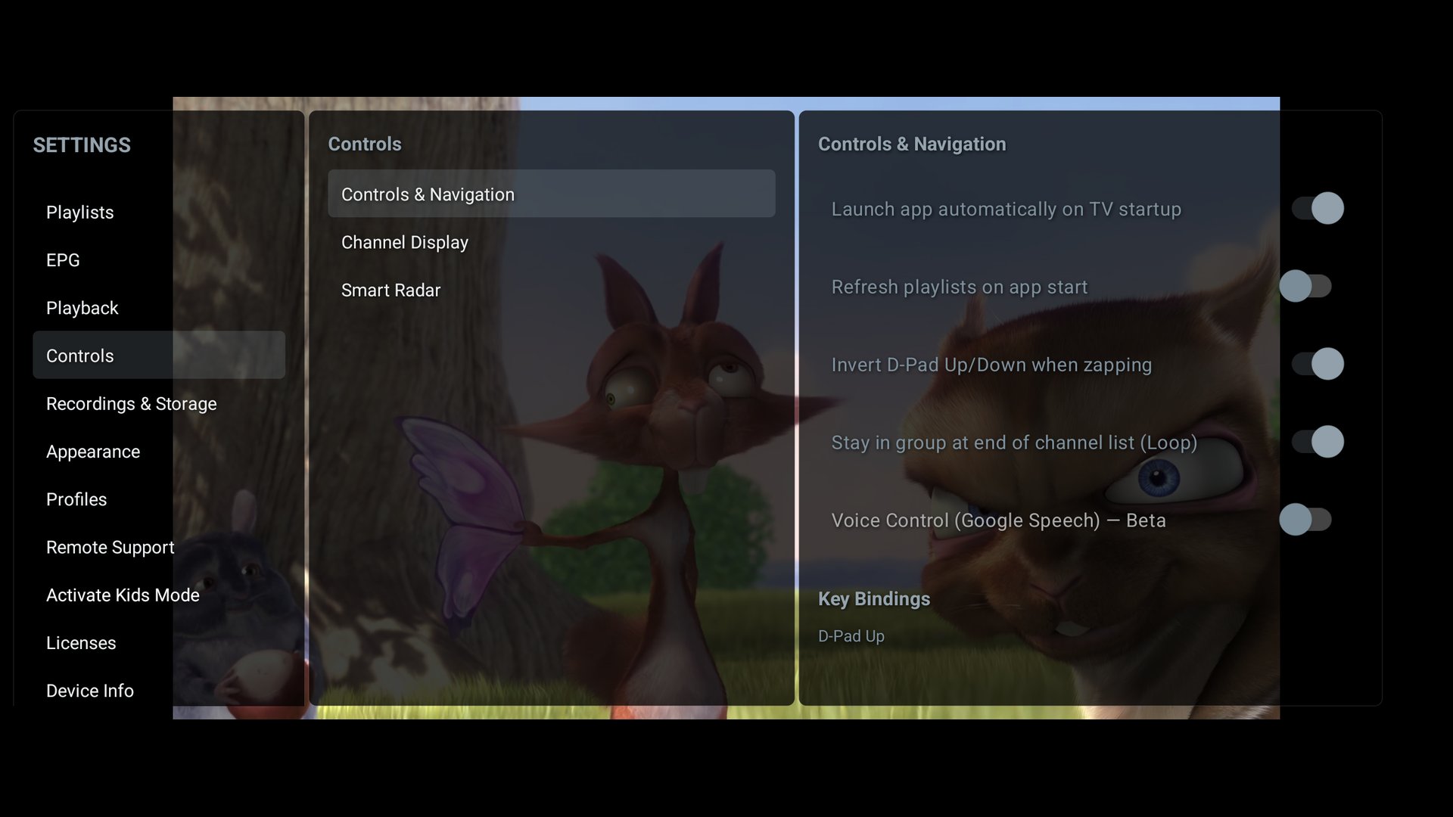
Task: Open the Smart Radar submenu
Action: pyautogui.click(x=552, y=290)
